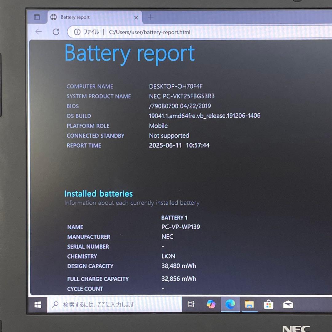Screen dimensions: 332x332
Task: Launch File Explorer from the taskbar
Action: pos(250,304)
